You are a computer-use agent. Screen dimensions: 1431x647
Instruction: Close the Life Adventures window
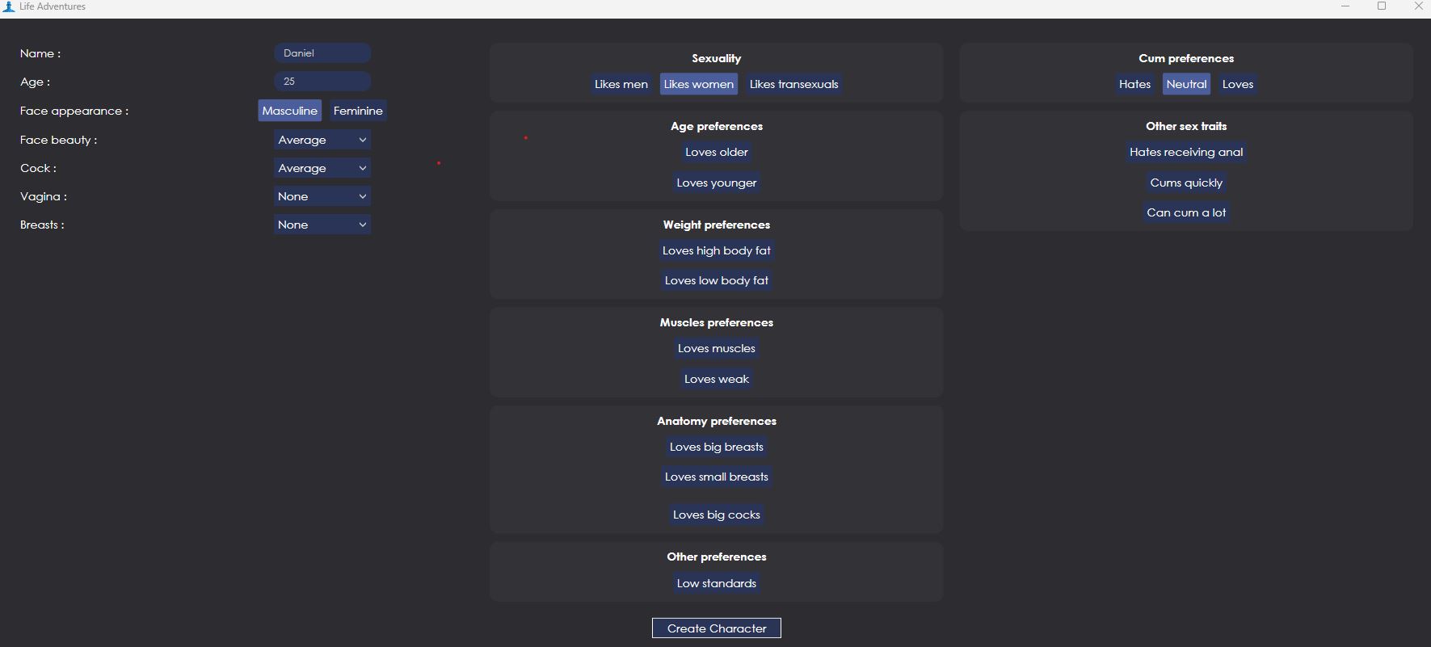(1418, 6)
